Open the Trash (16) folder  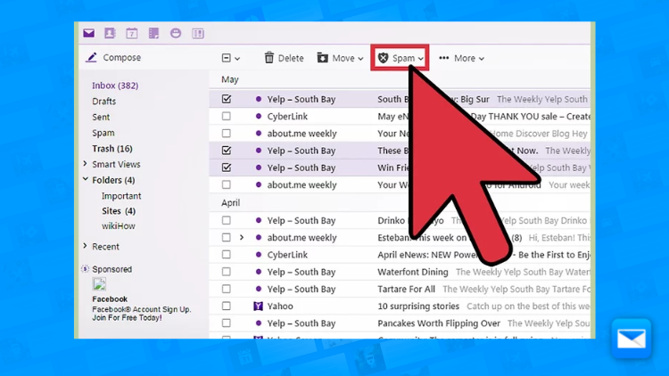coord(112,149)
